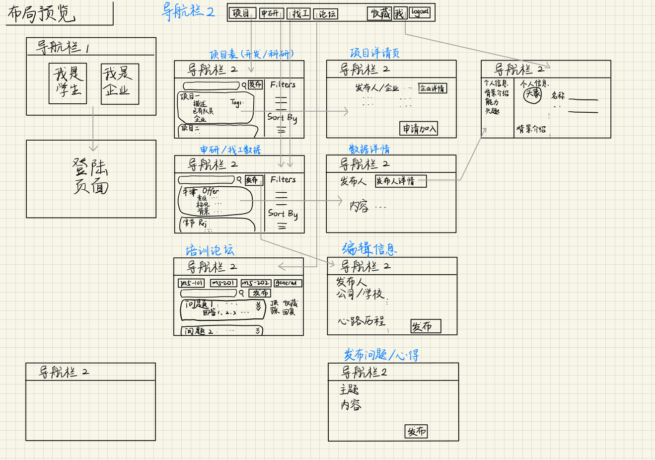This screenshot has height=460, width=655.
Task: Select the general forum tab
Action: (288, 283)
